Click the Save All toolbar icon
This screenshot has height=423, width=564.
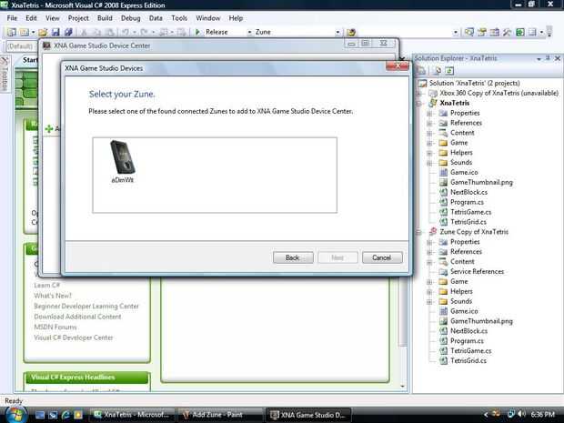click(x=68, y=32)
